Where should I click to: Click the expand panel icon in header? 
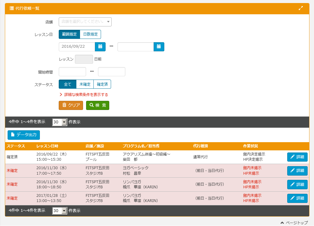301,8
